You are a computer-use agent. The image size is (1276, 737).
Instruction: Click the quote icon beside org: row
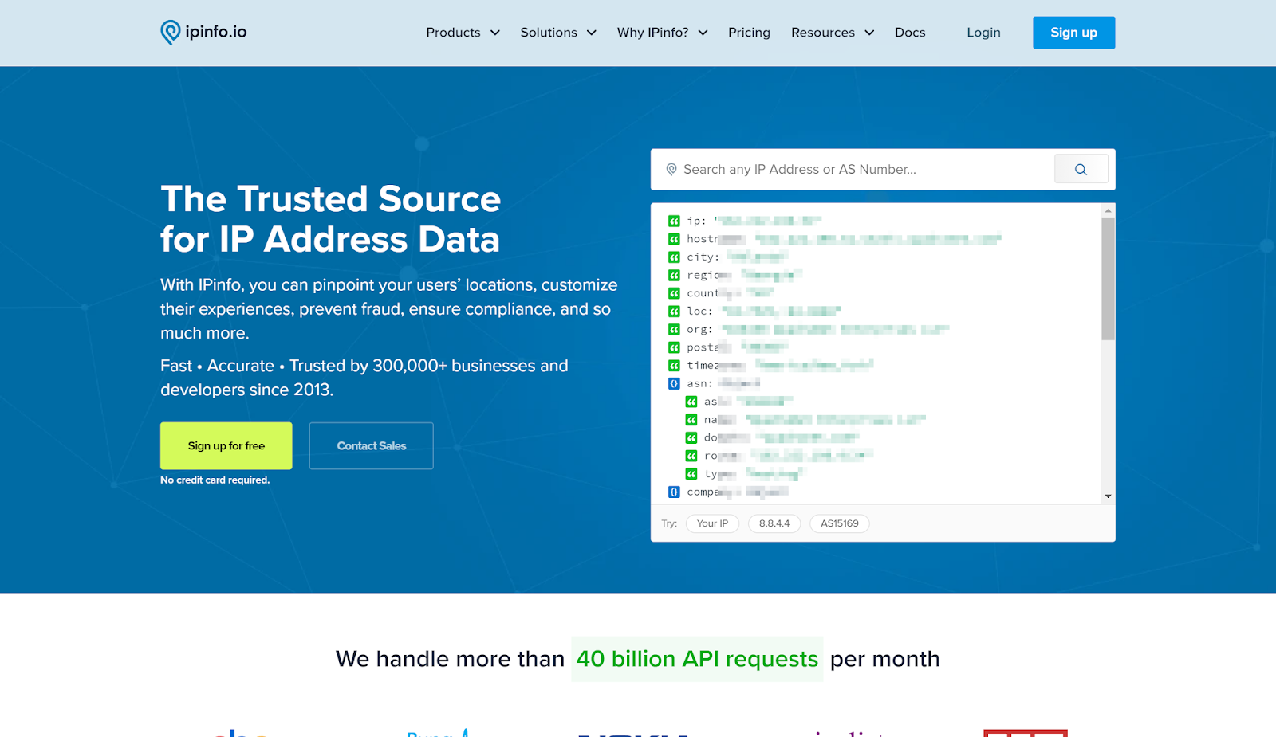pos(674,329)
